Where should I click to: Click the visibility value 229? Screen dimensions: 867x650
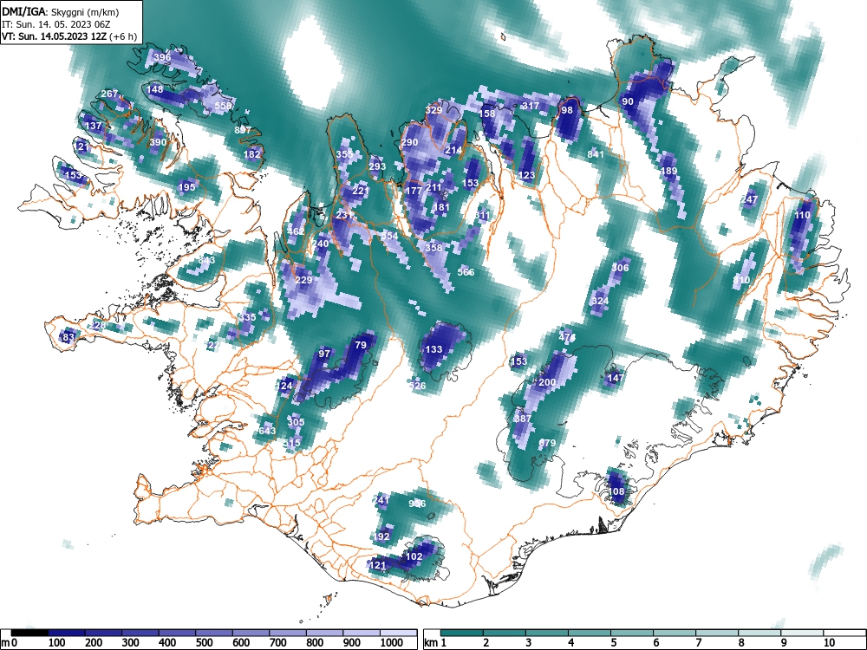pyautogui.click(x=303, y=280)
